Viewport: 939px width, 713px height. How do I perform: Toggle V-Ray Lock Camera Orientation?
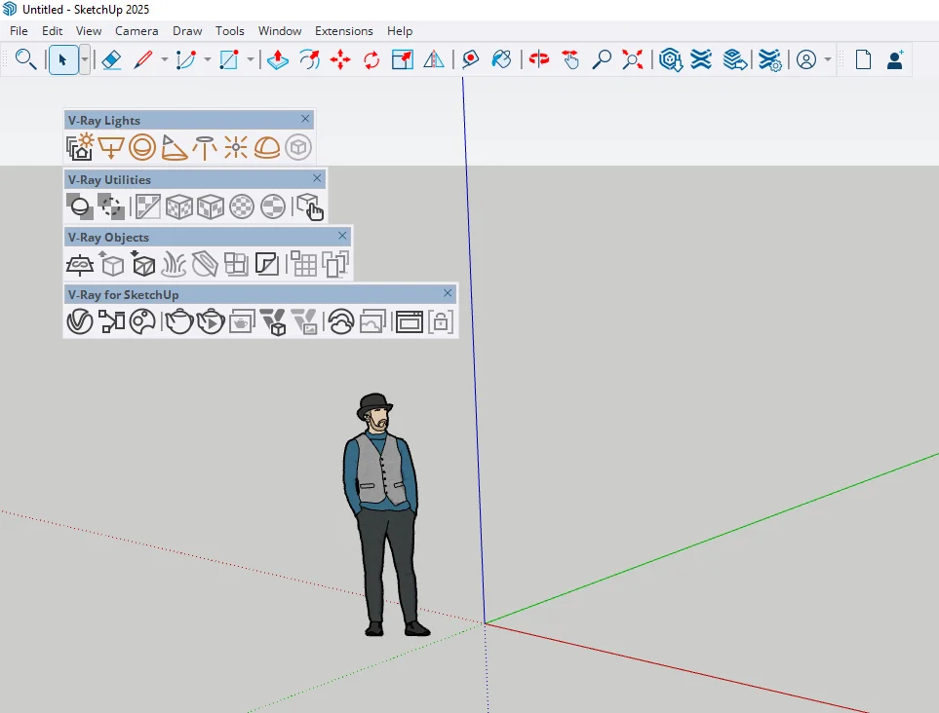click(x=441, y=321)
